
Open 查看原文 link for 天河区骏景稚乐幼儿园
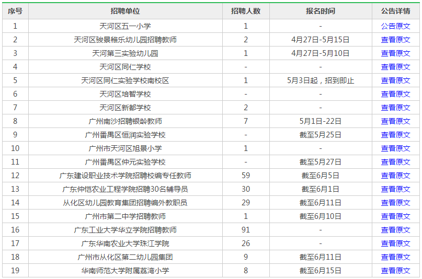(395, 40)
